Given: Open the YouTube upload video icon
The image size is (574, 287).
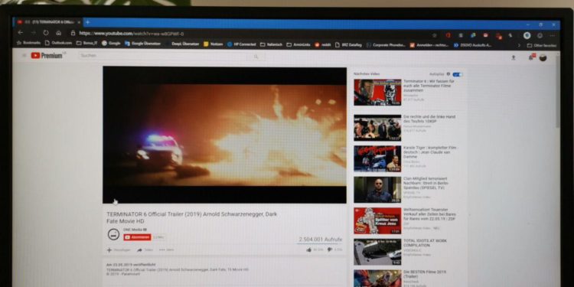Looking at the screenshot, I should coord(514,57).
